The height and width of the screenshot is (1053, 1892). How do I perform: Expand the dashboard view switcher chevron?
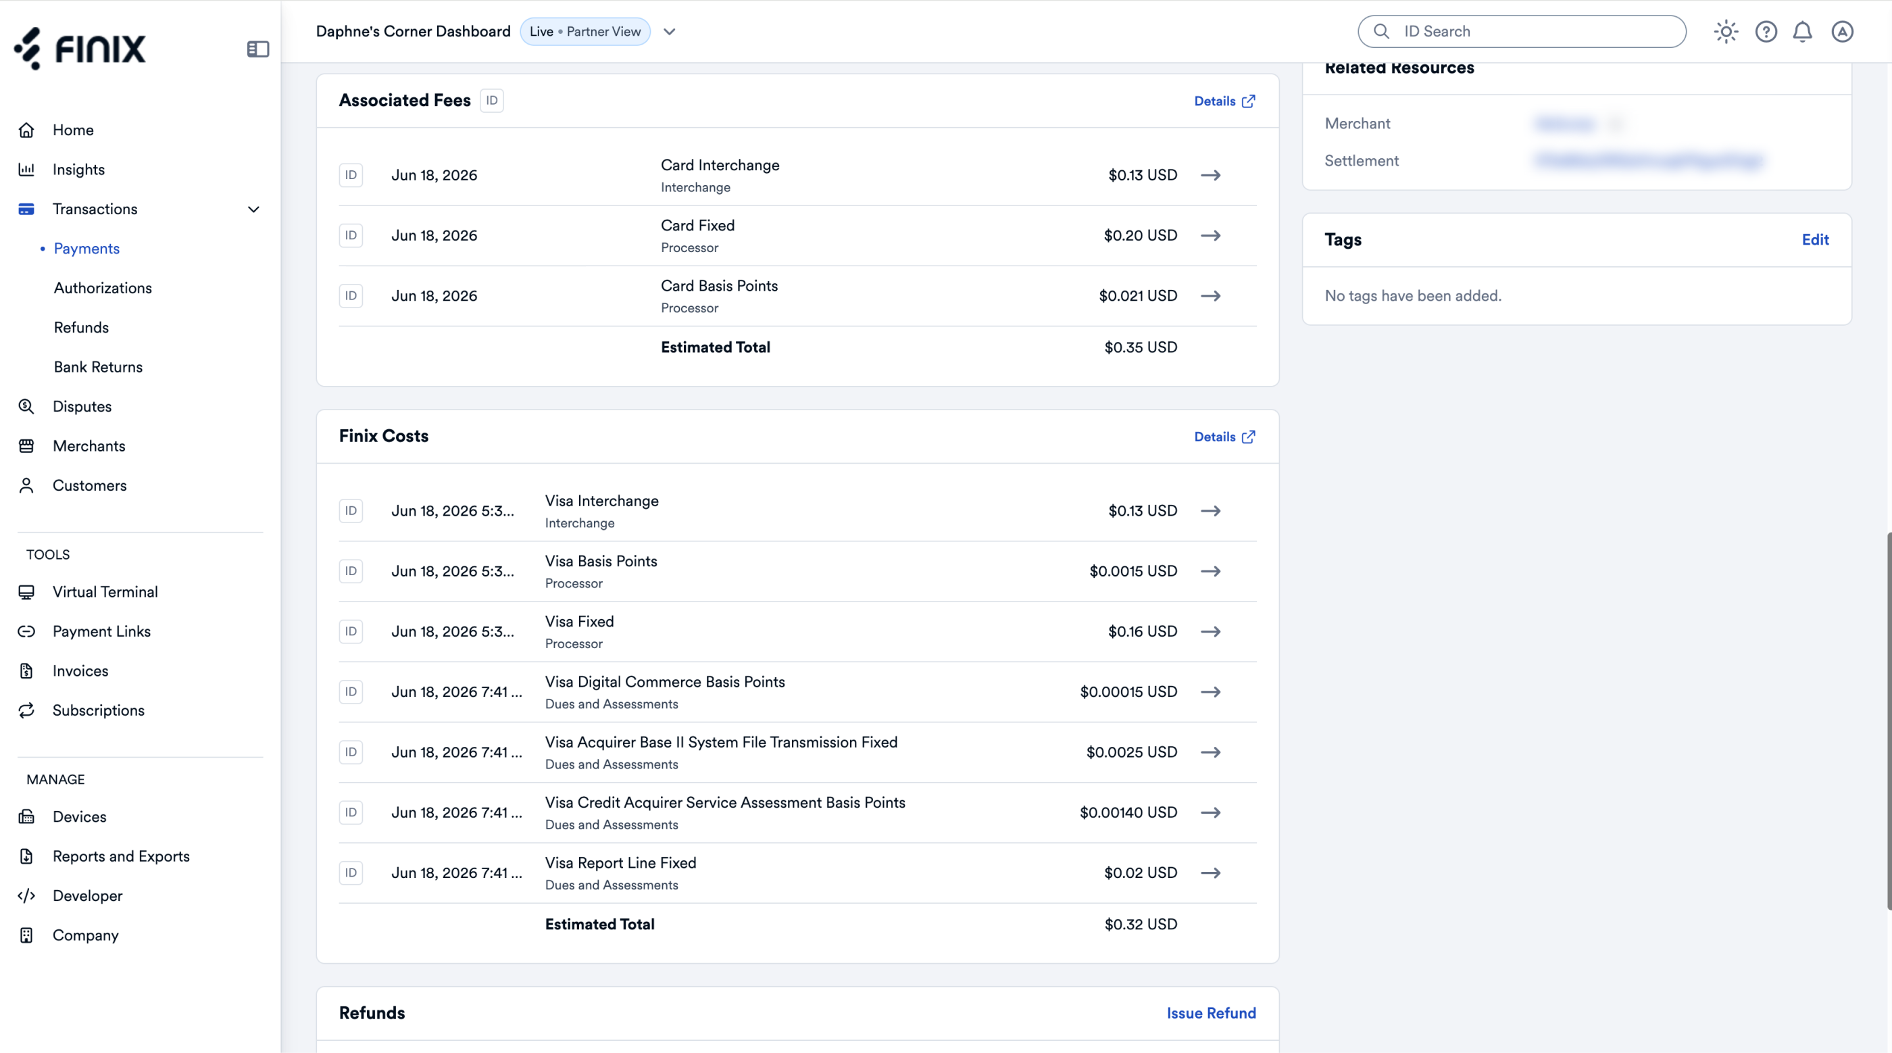pyautogui.click(x=669, y=32)
